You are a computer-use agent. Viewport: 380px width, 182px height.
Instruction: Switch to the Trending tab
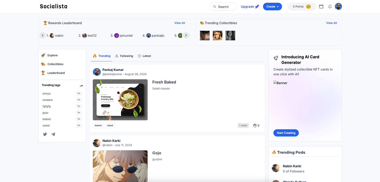point(102,56)
